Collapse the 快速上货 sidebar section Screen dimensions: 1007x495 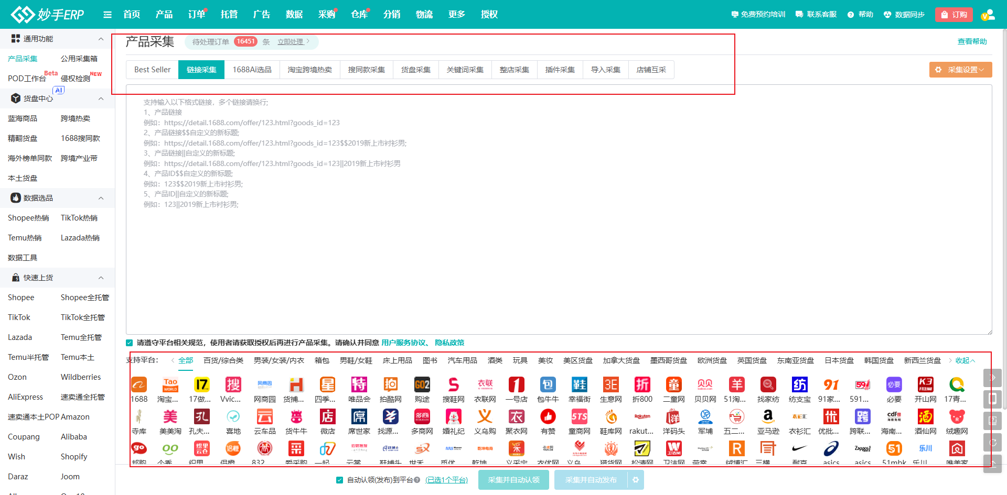[x=101, y=278]
